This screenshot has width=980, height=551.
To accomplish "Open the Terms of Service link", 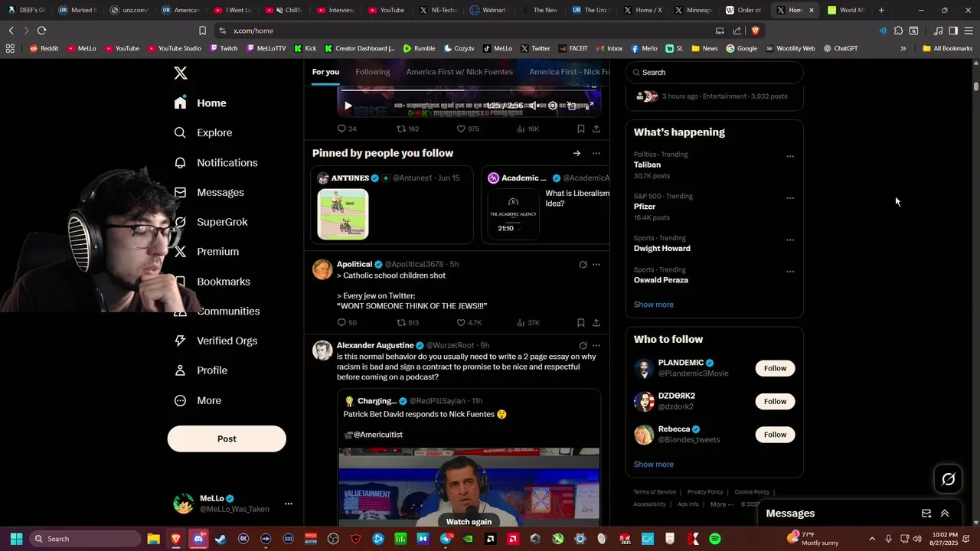I will click(x=655, y=492).
